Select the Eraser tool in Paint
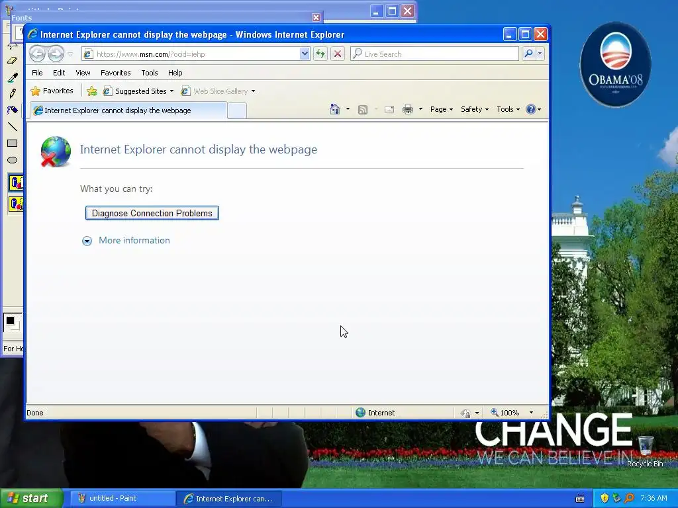 [x=12, y=61]
